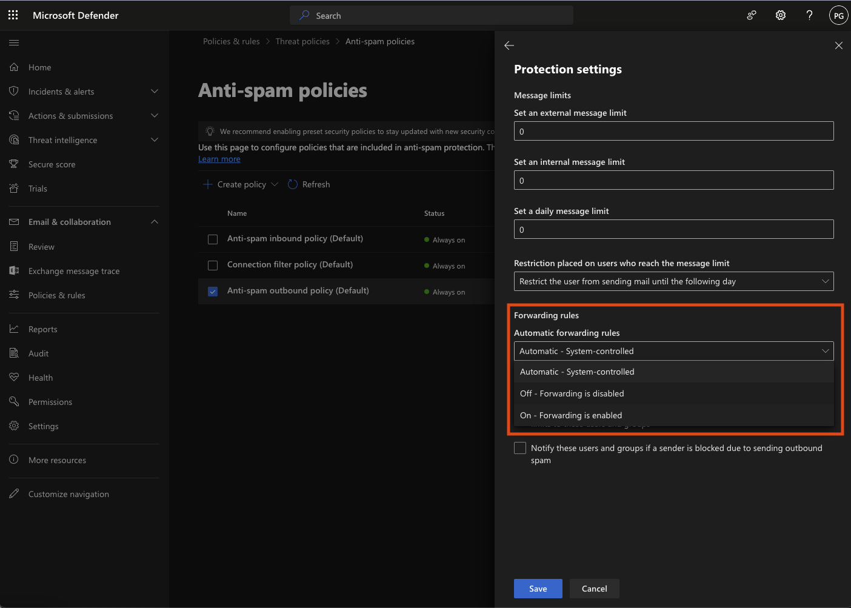The width and height of the screenshot is (851, 608).
Task: Open the PG account avatar
Action: [x=838, y=16]
